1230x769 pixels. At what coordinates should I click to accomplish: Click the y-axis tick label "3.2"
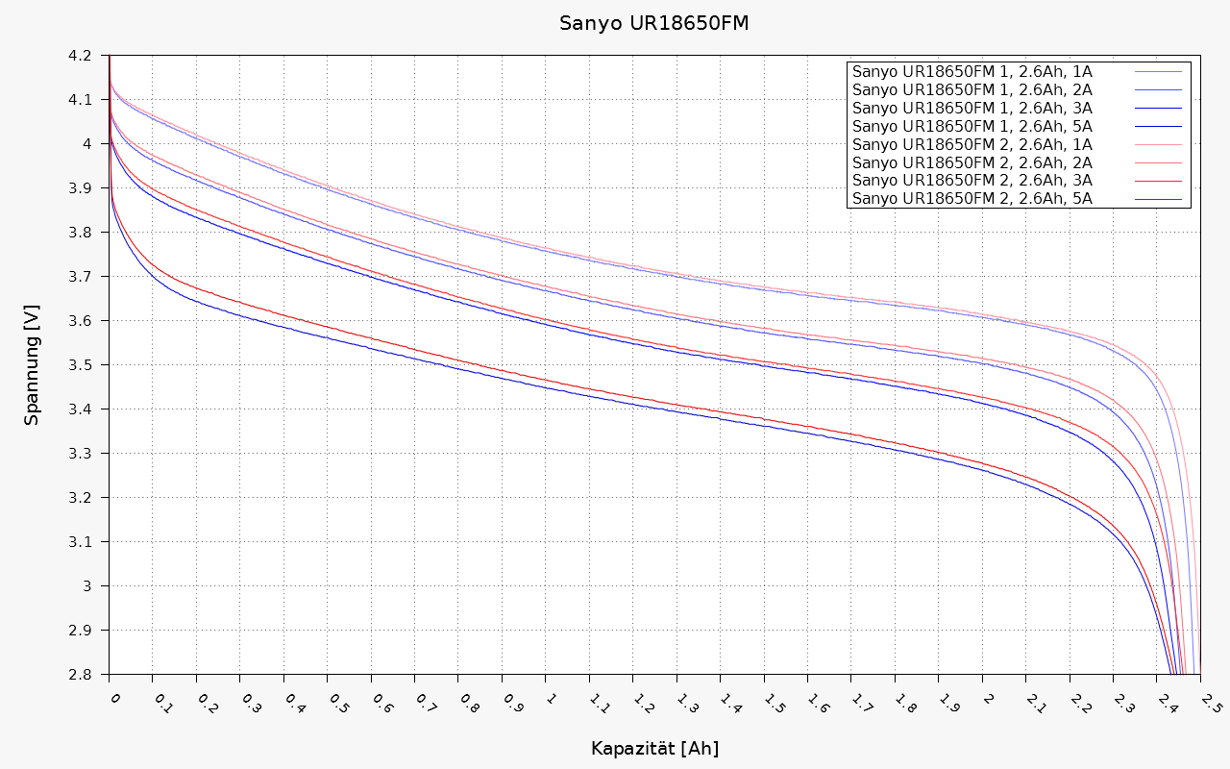point(79,498)
